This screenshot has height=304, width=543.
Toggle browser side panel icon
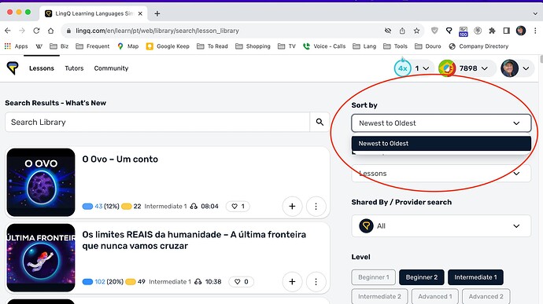point(506,31)
